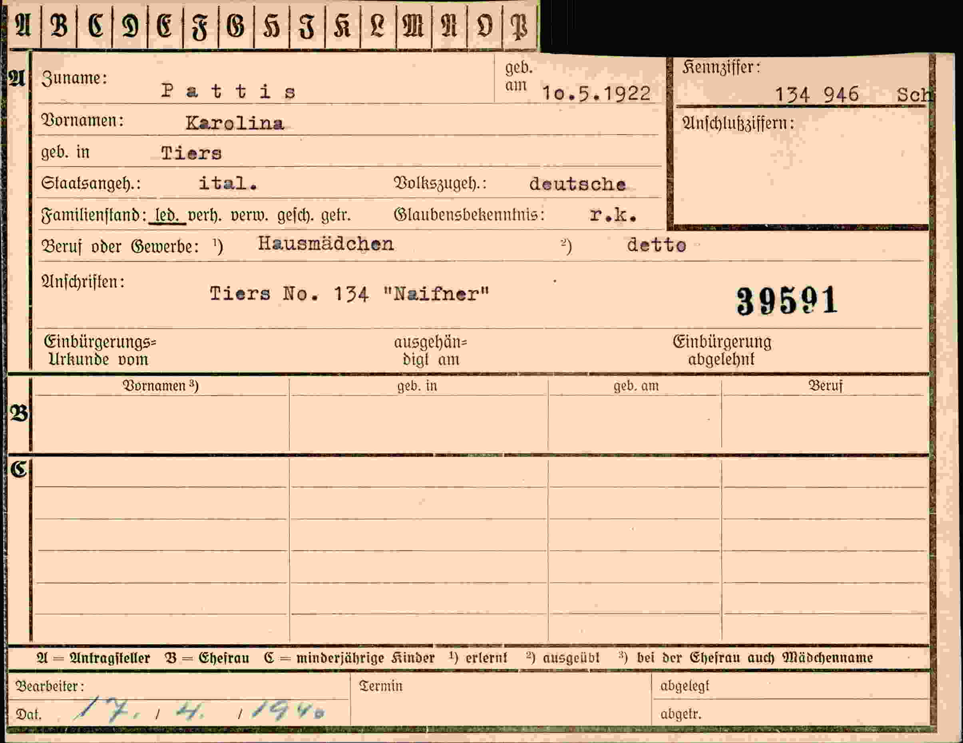Click the Kennziffer value '134 946'

[x=817, y=94]
